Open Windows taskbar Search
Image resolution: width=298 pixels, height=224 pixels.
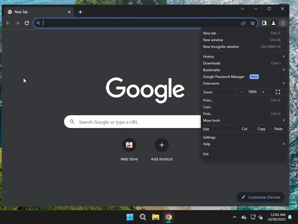point(143,217)
